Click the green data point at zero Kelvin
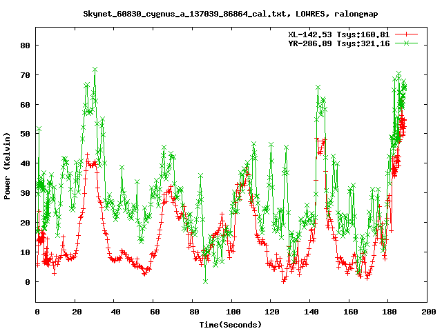The height and width of the screenshot is (331, 442). [x=206, y=281]
